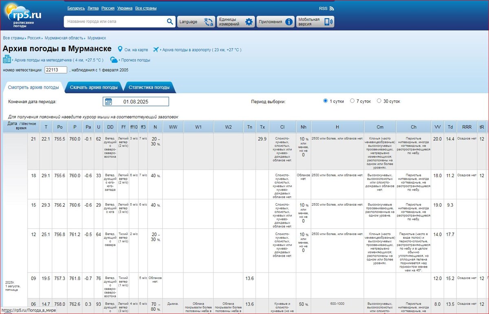Go to Россия breadcrumb
This screenshot has height=314, width=489.
point(34,38)
